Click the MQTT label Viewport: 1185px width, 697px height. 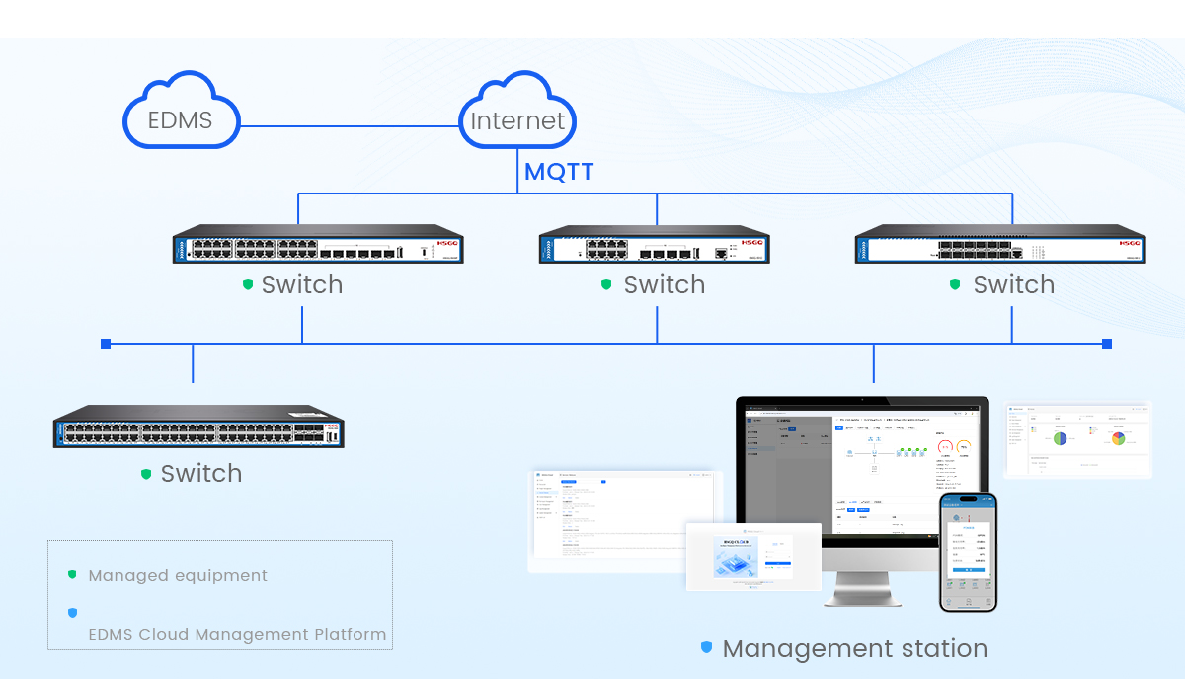(x=559, y=171)
